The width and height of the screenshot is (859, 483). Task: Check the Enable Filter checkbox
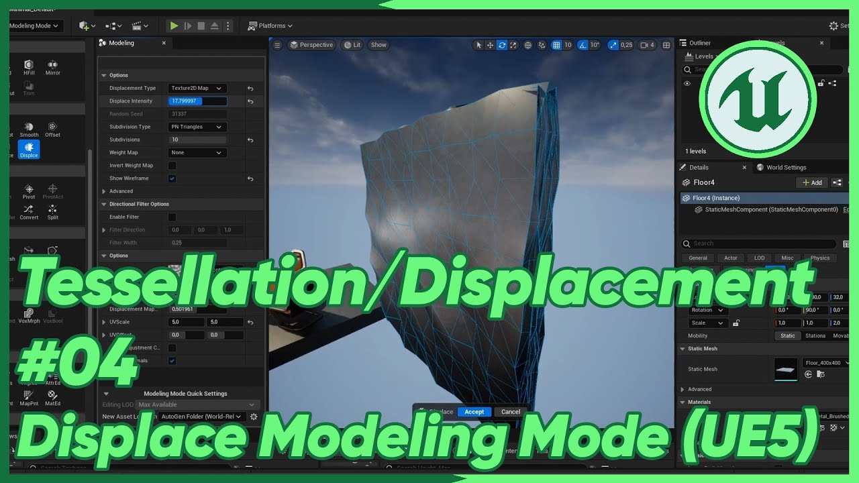point(172,217)
